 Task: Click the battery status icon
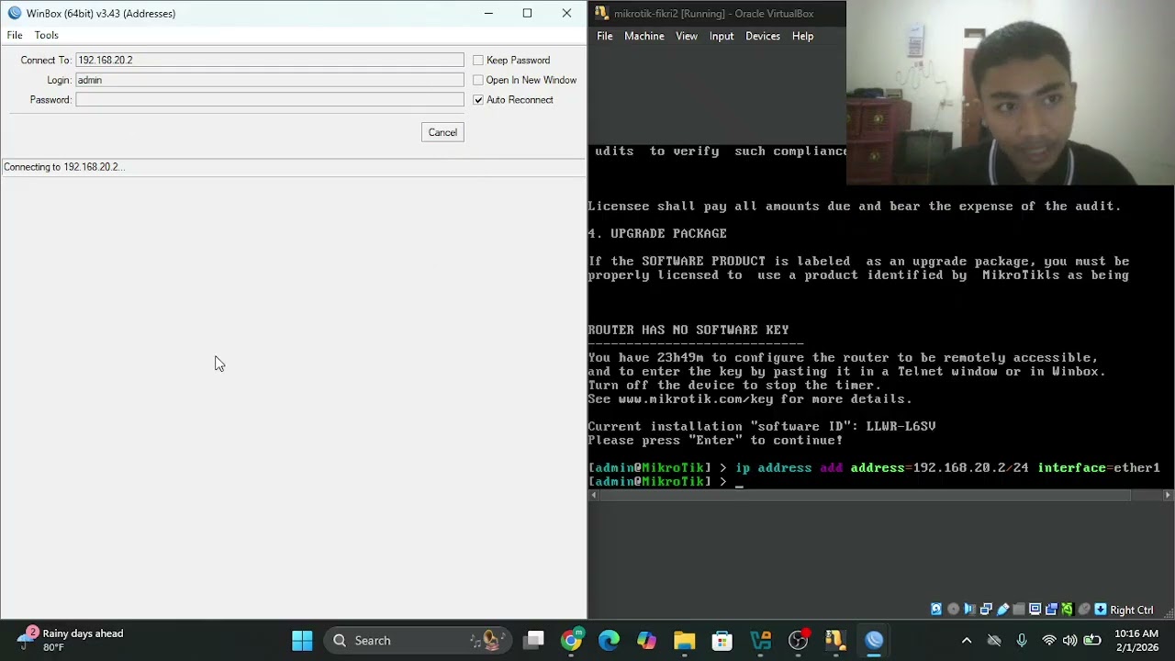[x=1091, y=641]
